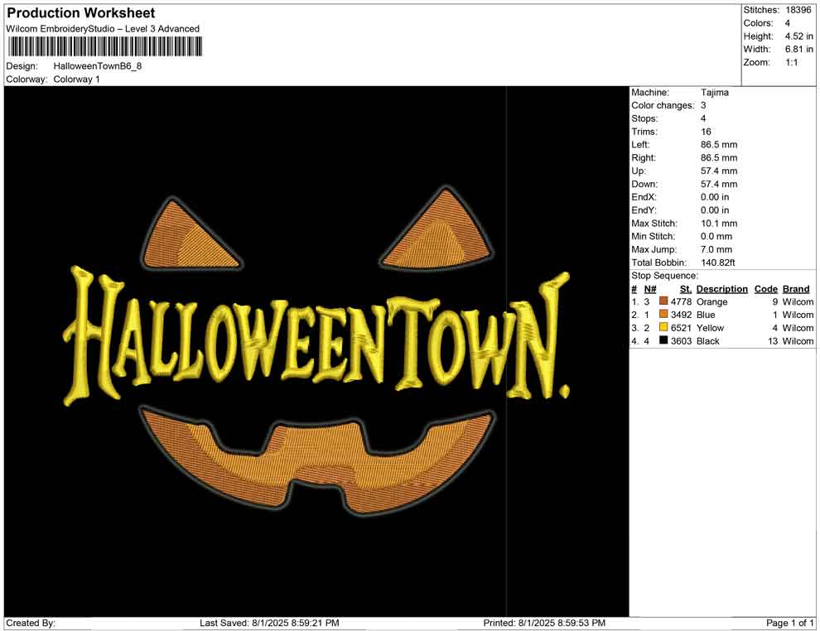Image resolution: width=820 pixels, height=631 pixels.
Task: Click the 'N#' column header
Action: 650,288
